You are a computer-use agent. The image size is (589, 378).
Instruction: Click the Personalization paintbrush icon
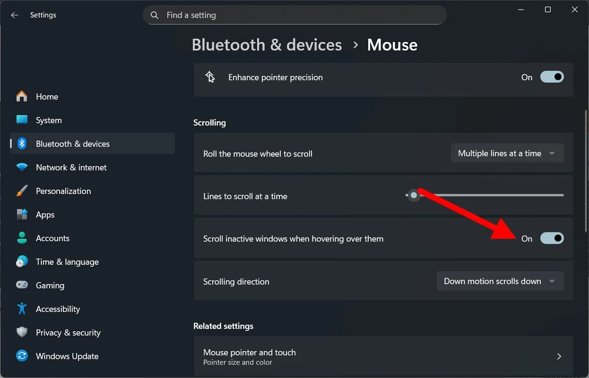pyautogui.click(x=22, y=191)
